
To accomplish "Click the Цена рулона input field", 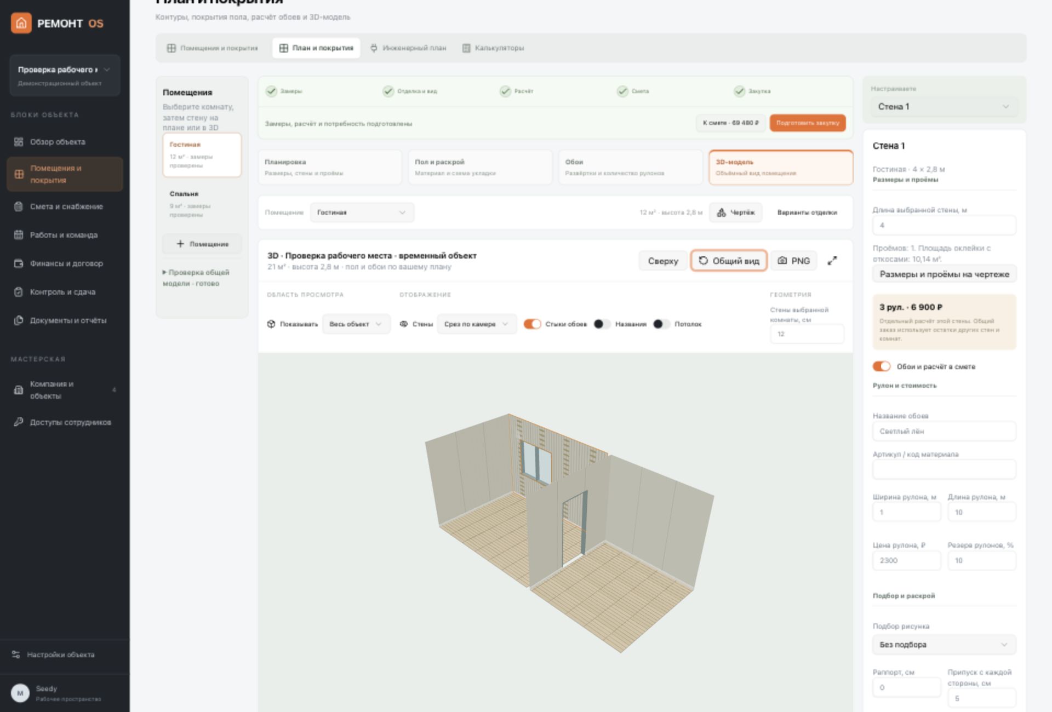I will 906,560.
